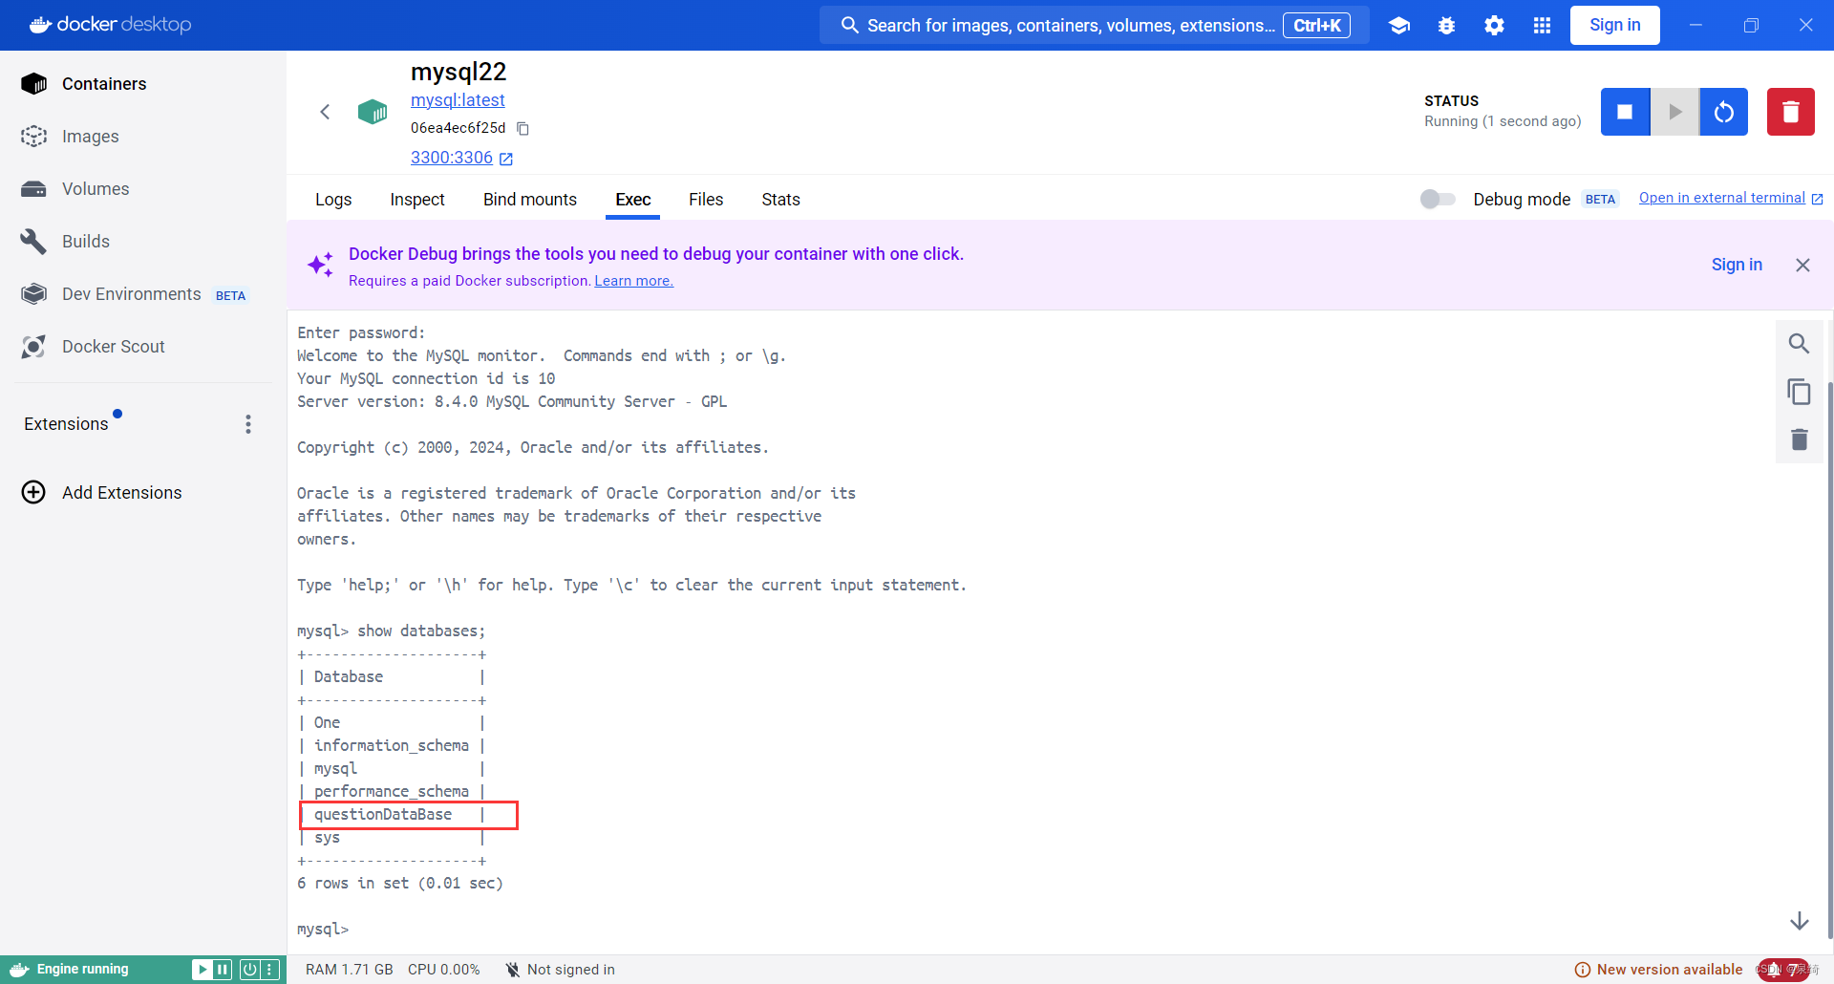This screenshot has width=1834, height=984.
Task: Search the terminal output
Action: click(x=1799, y=343)
